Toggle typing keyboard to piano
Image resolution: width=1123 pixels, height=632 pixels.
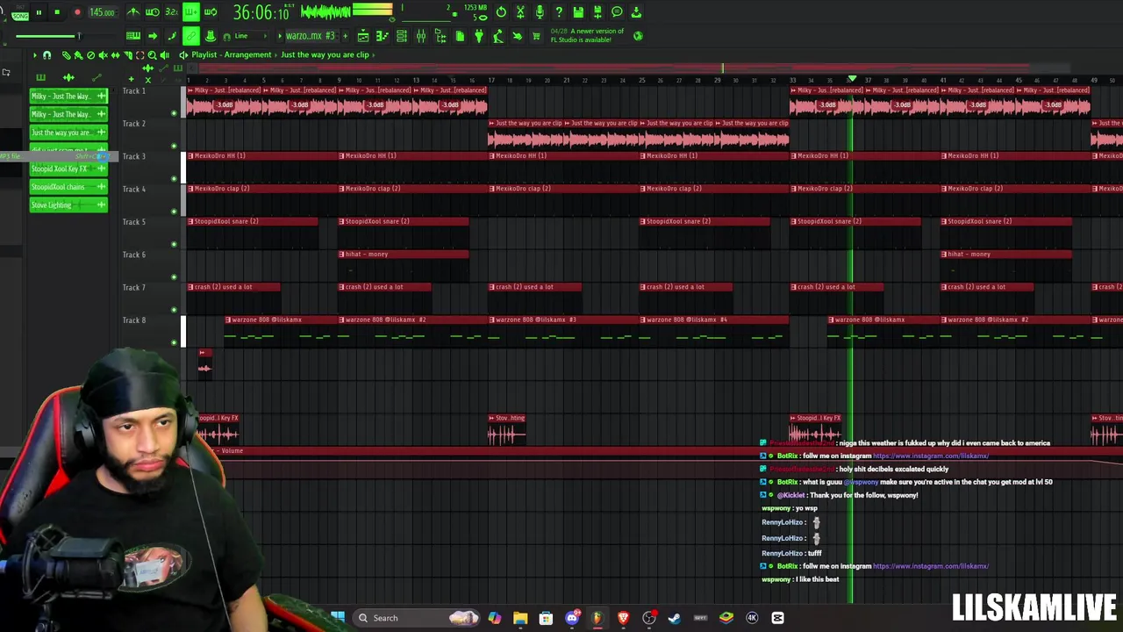click(132, 36)
